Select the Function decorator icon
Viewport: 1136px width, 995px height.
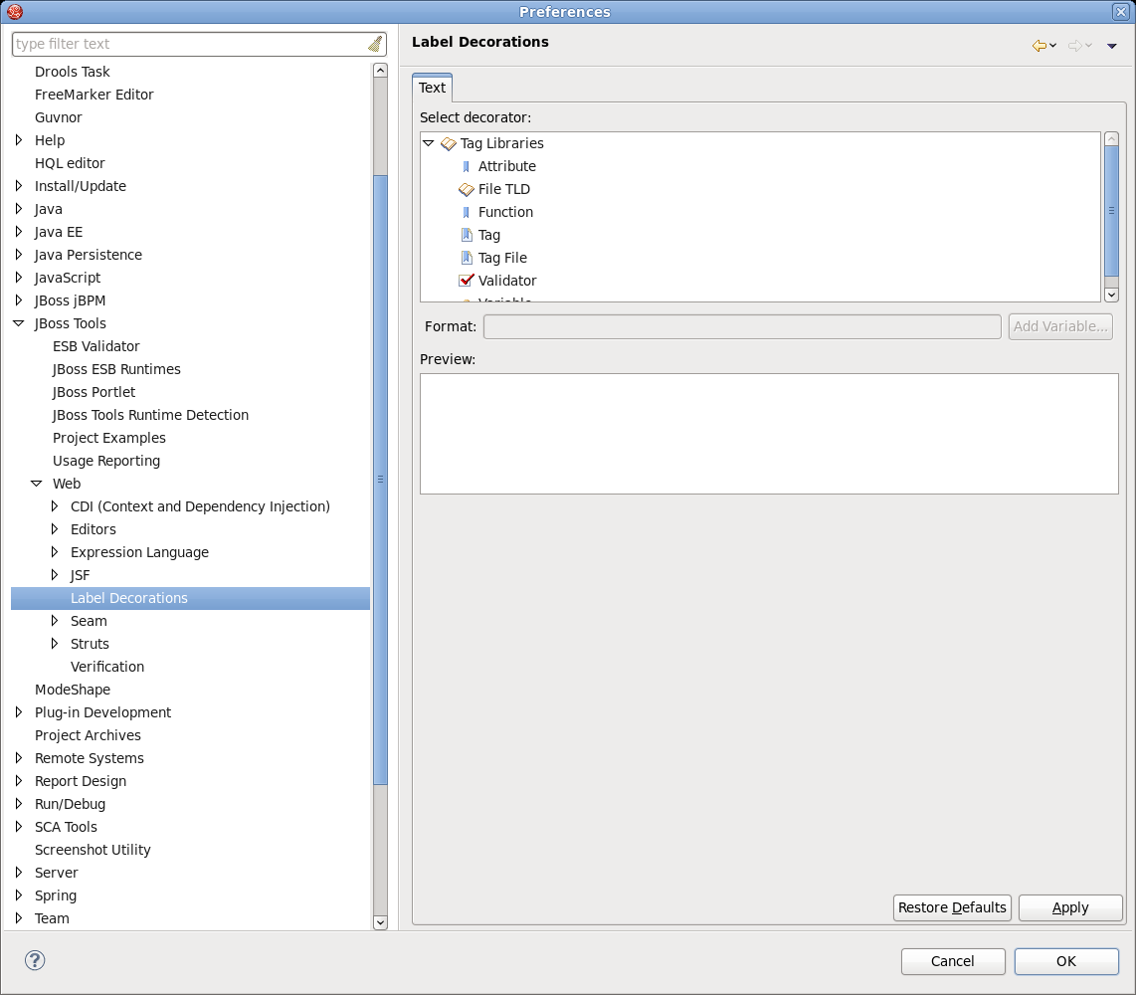(467, 213)
